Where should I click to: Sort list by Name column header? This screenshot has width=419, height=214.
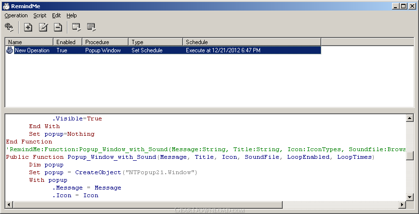pos(29,42)
